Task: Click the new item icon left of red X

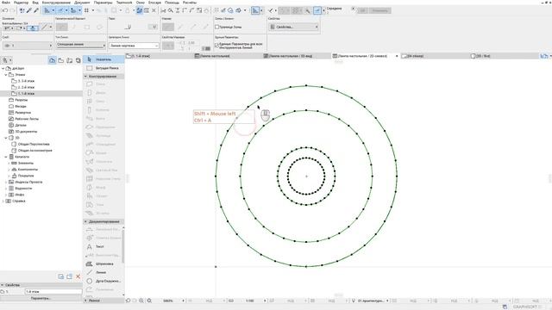Action: click(61, 276)
